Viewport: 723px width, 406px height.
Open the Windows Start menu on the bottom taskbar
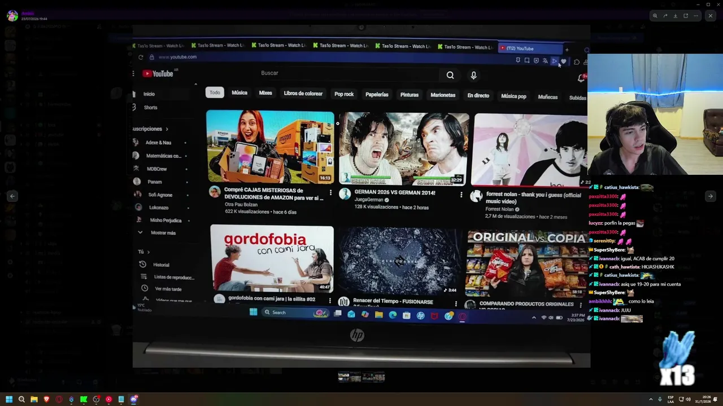pos(9,399)
